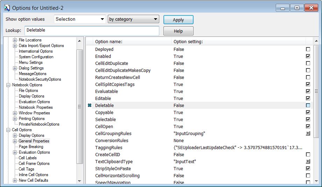Click the blue reset X beside Deletable
This screenshot has height=187, width=322.
tap(90, 106)
